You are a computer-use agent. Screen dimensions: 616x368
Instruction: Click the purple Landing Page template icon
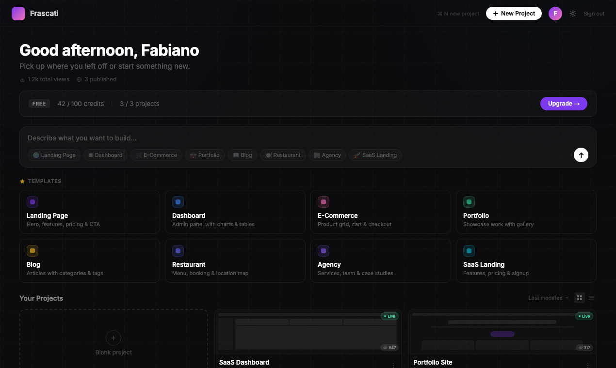click(32, 202)
